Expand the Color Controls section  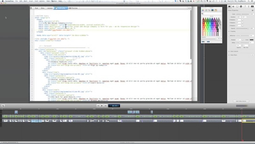(x=229, y=51)
